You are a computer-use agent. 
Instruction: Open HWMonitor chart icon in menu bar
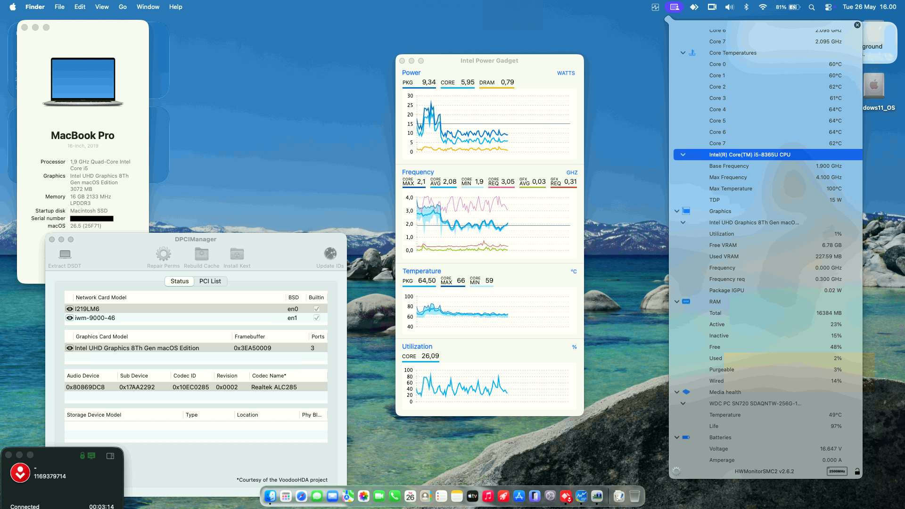pyautogui.click(x=655, y=7)
